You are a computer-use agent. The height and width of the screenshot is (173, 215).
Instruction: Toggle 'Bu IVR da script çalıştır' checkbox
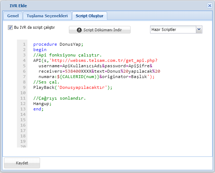[x=10, y=27]
